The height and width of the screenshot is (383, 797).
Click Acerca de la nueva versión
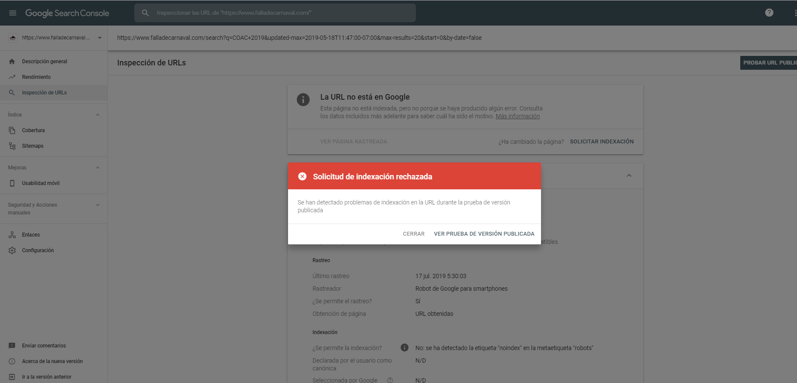52,361
